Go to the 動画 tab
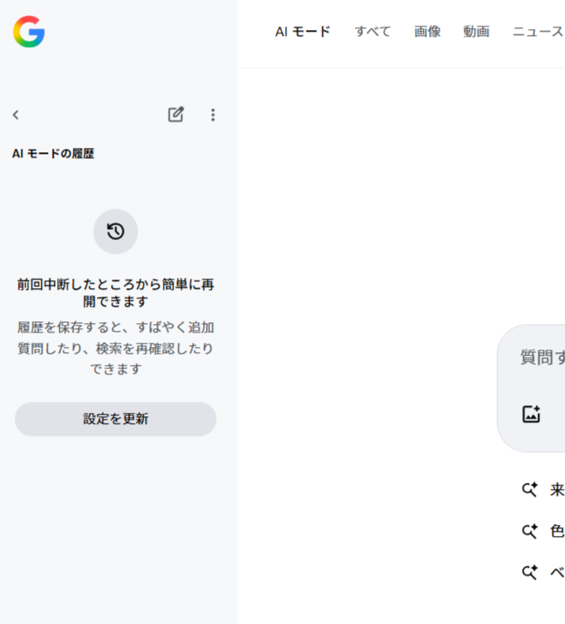The width and height of the screenshot is (565, 624). [476, 32]
